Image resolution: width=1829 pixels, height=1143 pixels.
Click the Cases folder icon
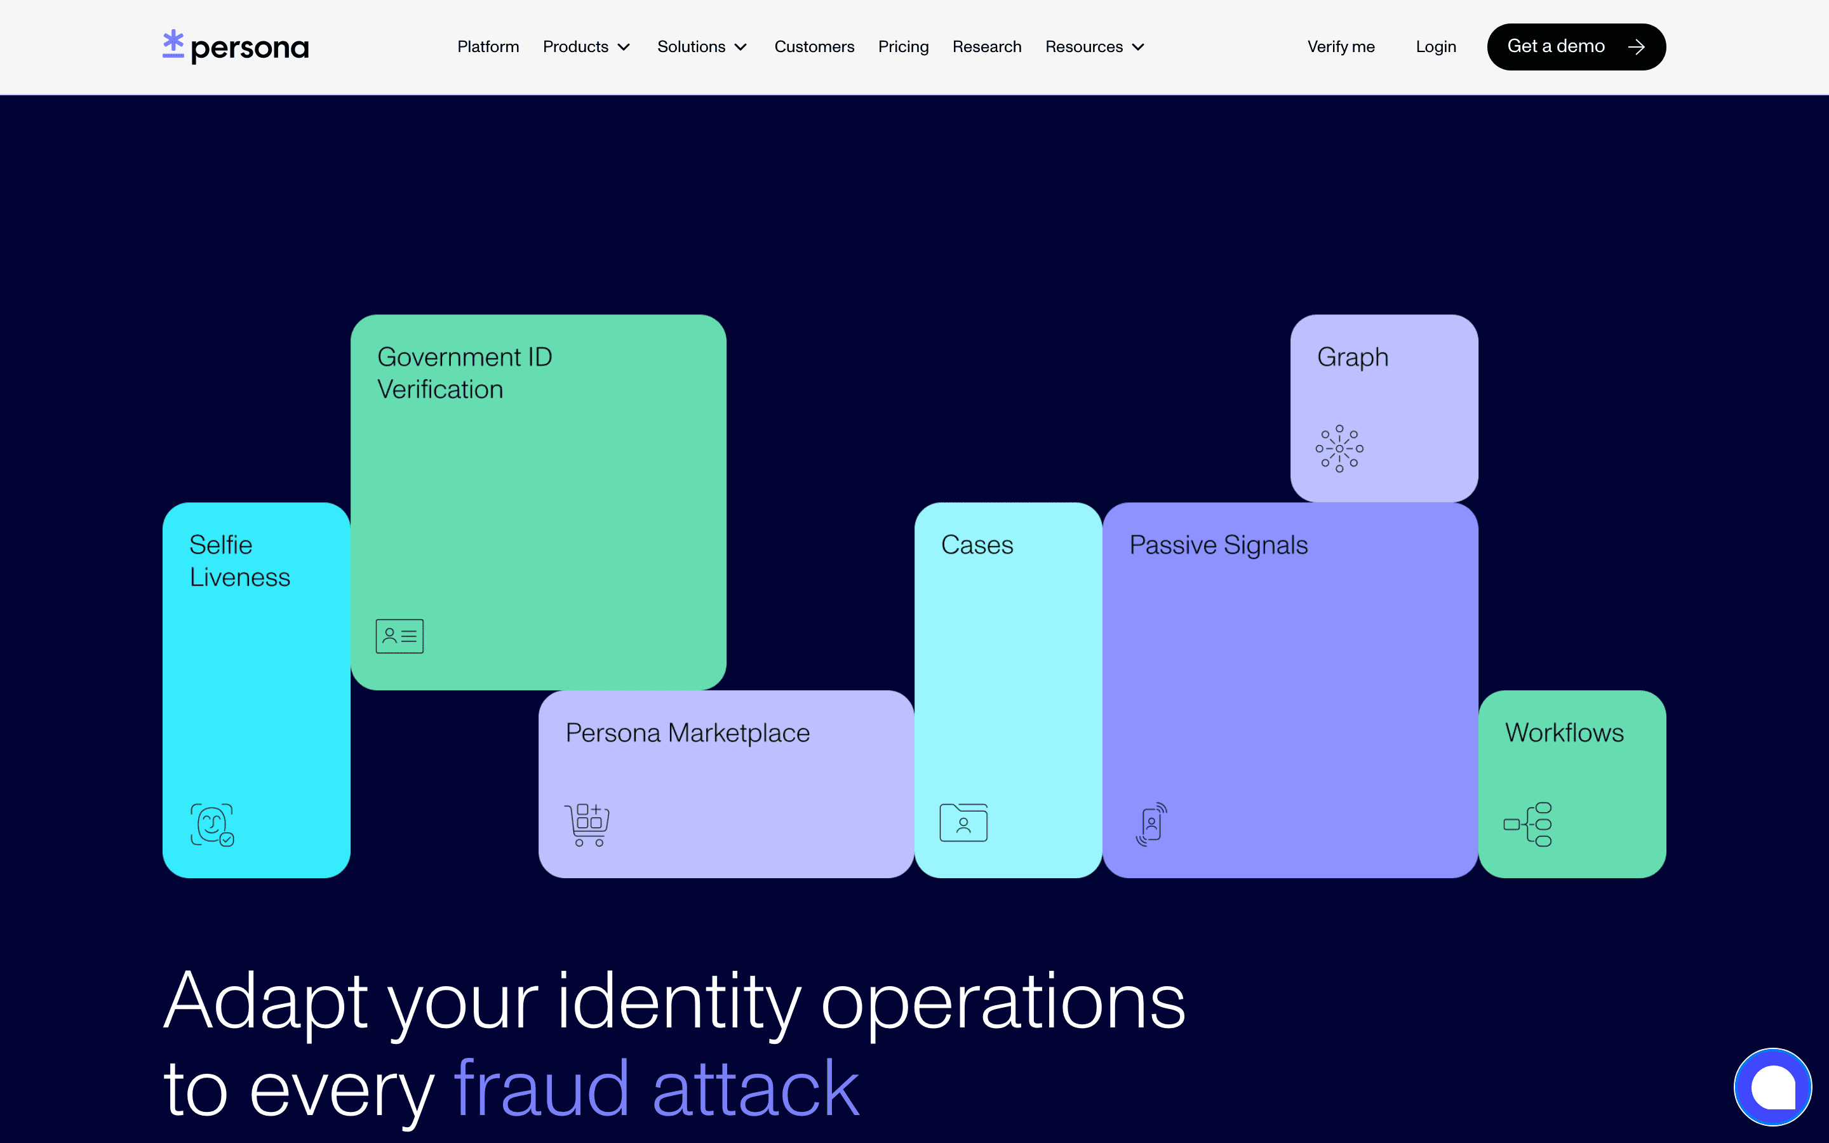pos(963,822)
